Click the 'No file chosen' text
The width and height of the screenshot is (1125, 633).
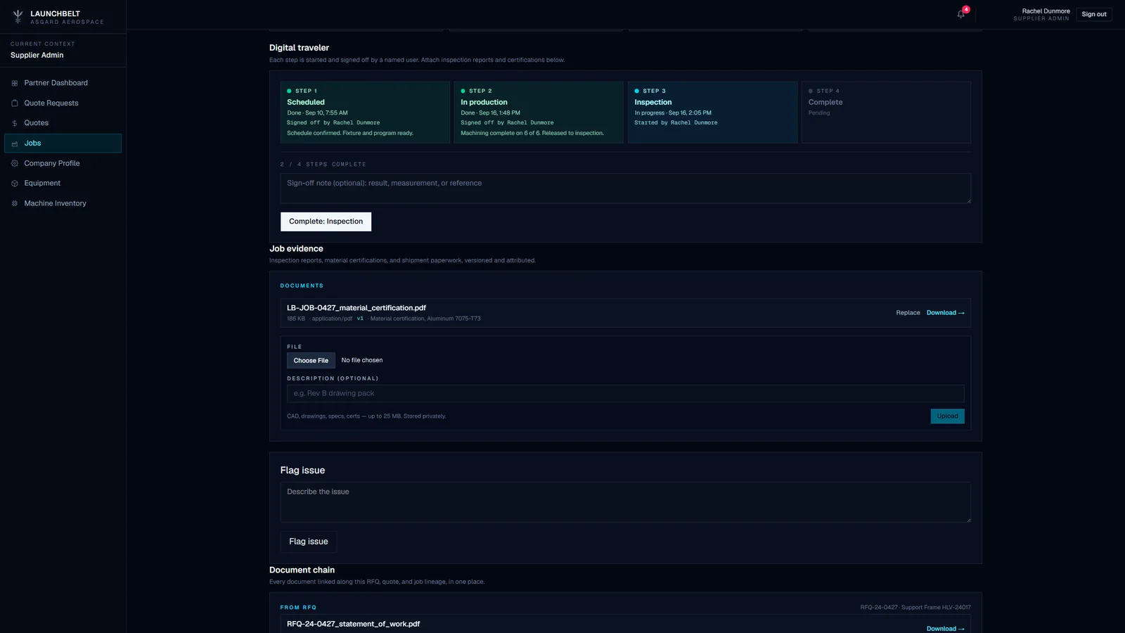(x=362, y=360)
